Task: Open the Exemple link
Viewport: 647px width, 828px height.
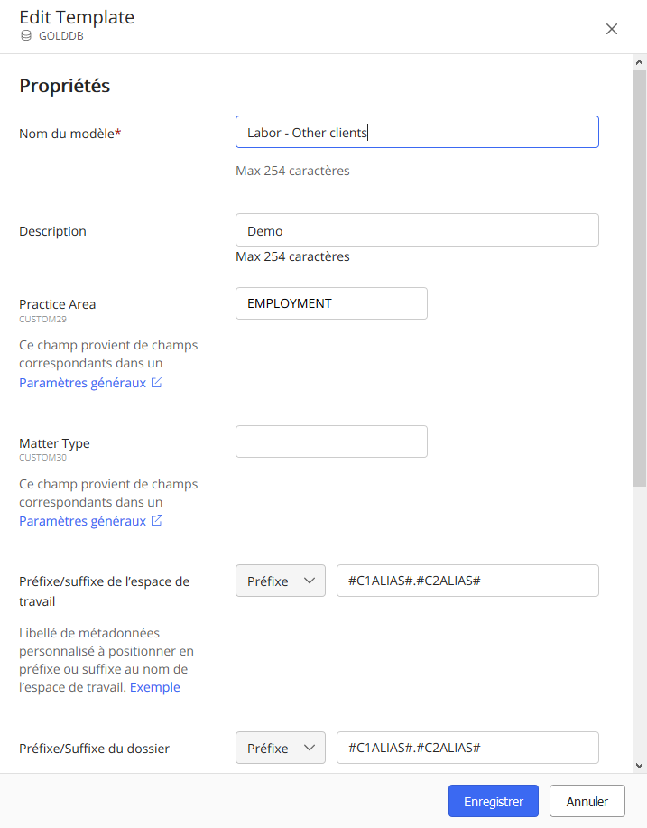Action: pos(155,687)
